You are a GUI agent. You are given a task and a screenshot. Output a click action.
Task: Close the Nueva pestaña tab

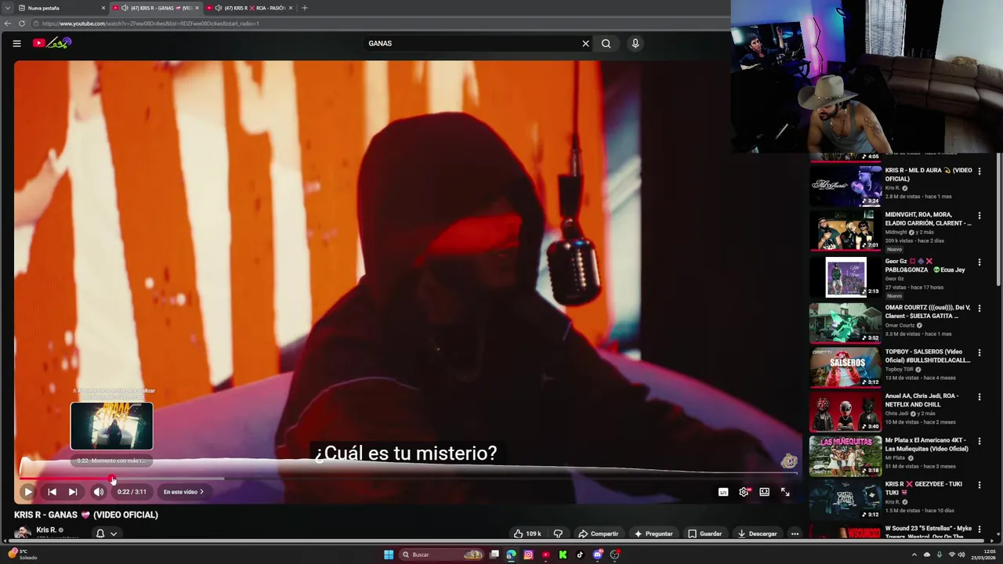[x=103, y=8]
